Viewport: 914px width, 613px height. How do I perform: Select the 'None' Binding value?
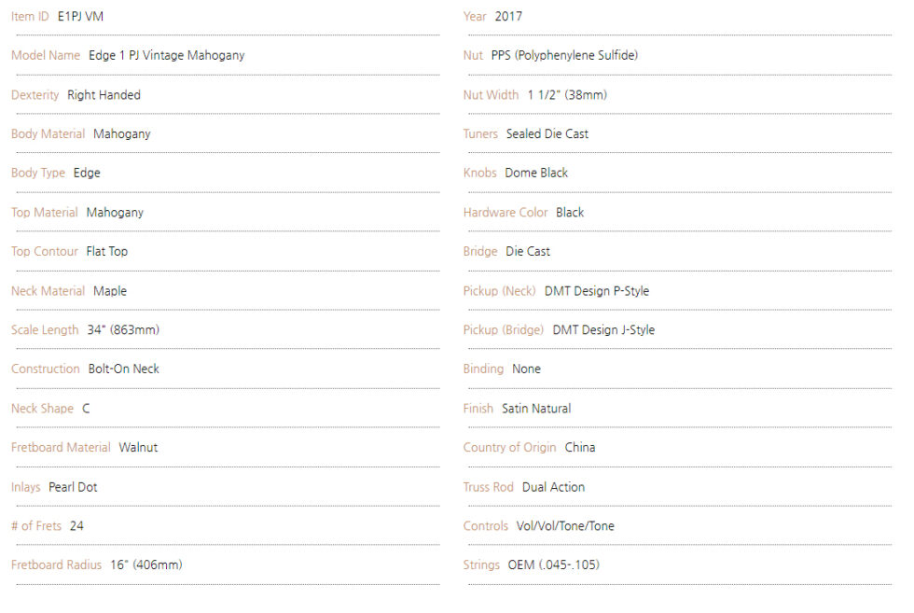point(526,369)
